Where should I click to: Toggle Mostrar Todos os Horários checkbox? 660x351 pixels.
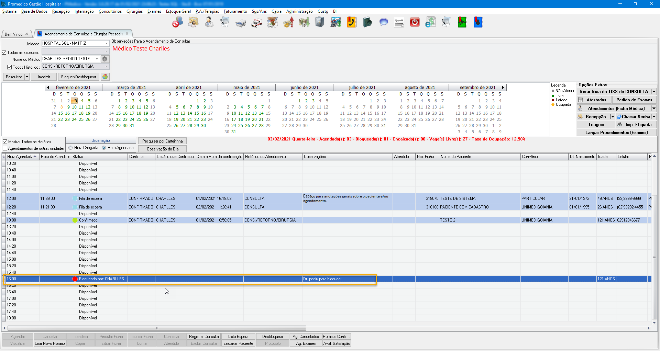coord(5,141)
